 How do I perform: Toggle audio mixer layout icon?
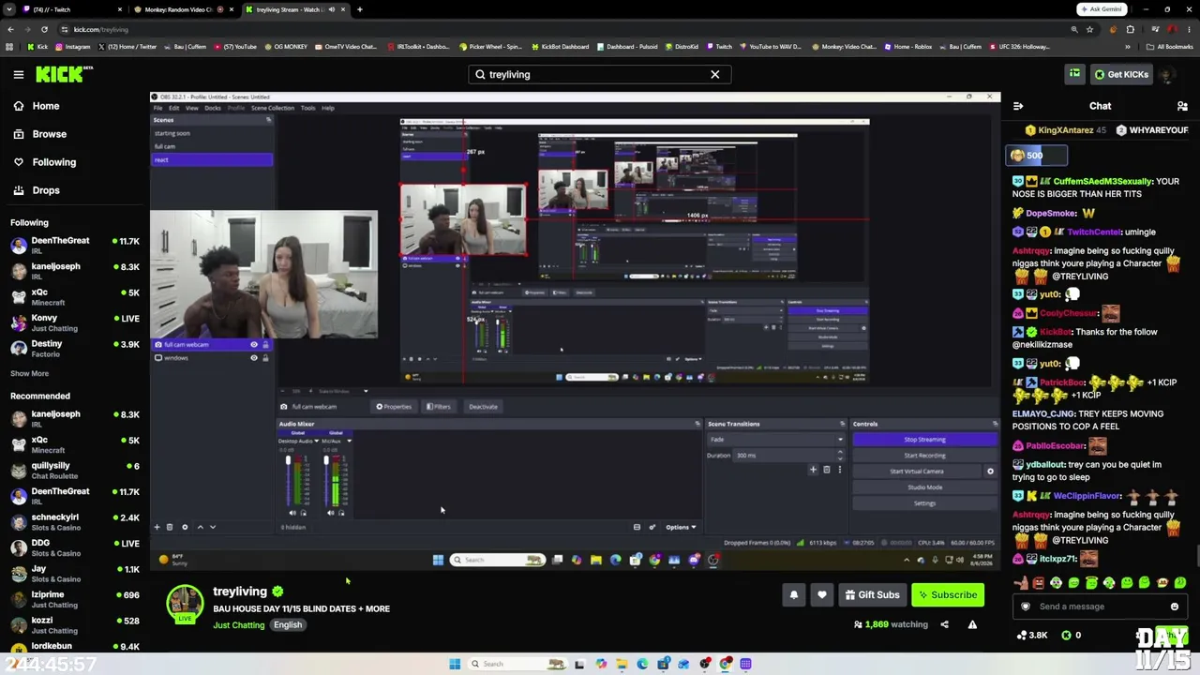click(637, 527)
